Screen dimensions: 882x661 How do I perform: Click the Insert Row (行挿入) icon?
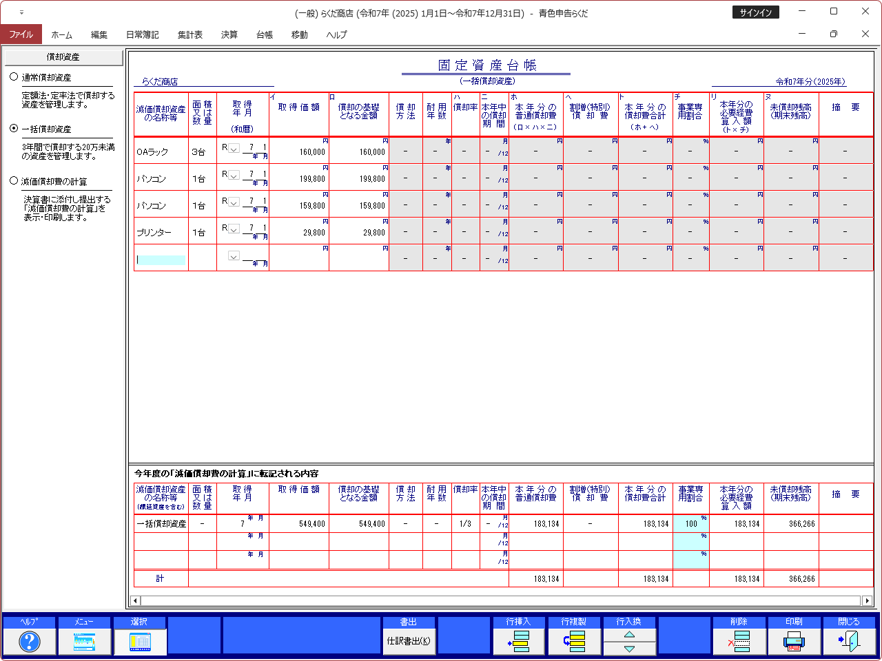tap(519, 642)
